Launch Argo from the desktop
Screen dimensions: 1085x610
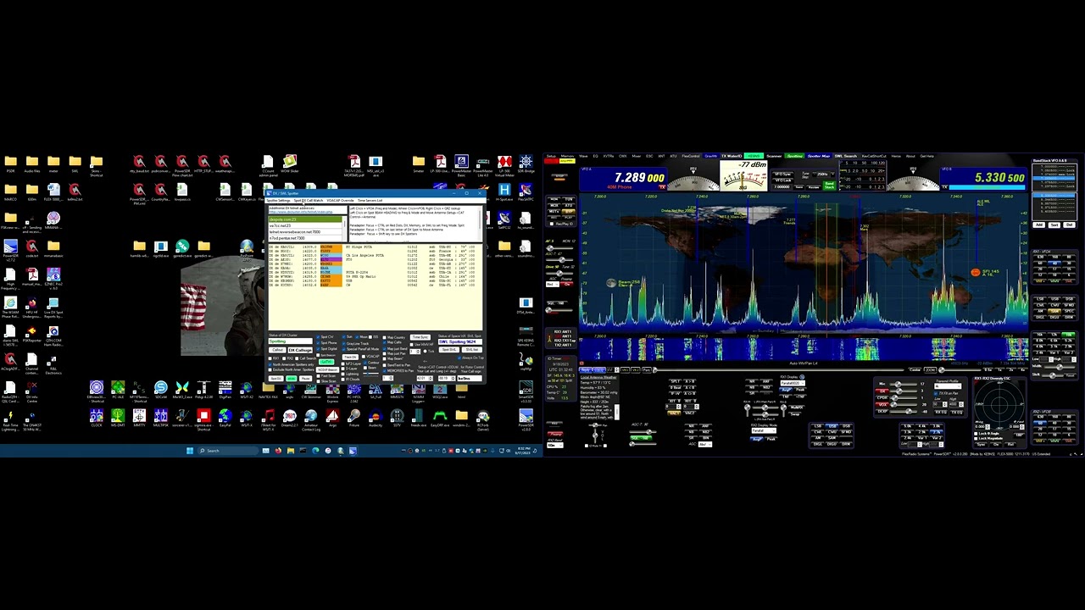point(332,418)
